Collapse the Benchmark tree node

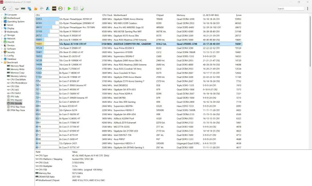(2, 62)
